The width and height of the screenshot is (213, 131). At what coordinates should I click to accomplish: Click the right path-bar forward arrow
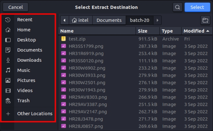157,20
